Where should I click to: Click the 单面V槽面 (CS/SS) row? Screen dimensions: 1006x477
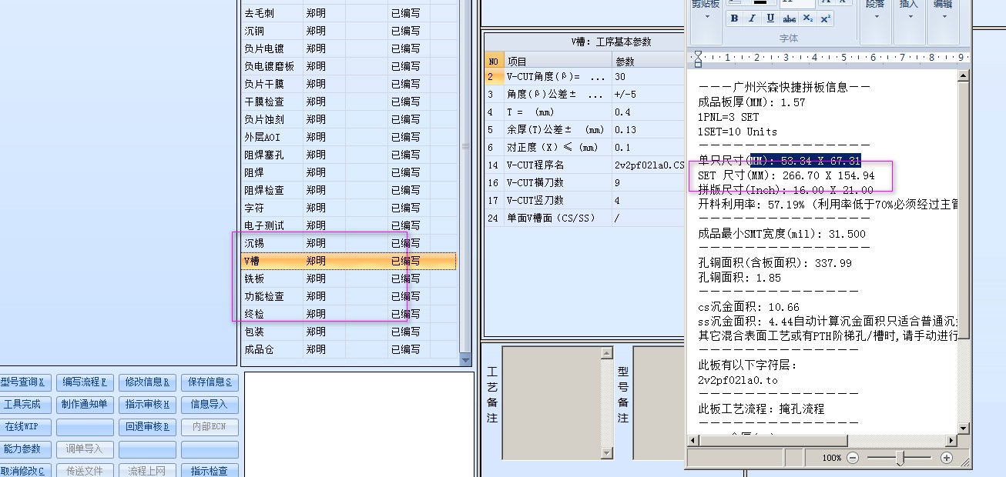(585, 218)
